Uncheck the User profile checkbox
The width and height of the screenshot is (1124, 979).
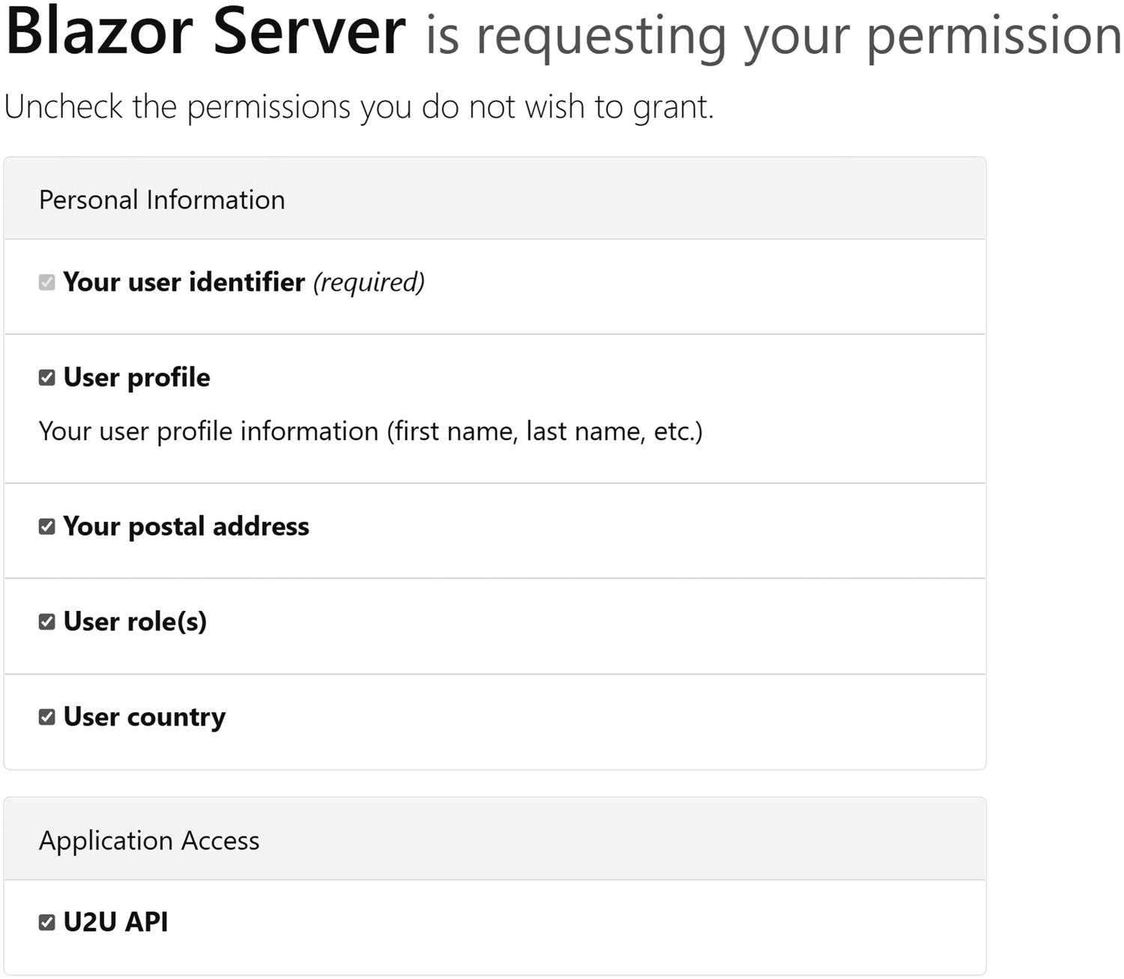pos(46,377)
